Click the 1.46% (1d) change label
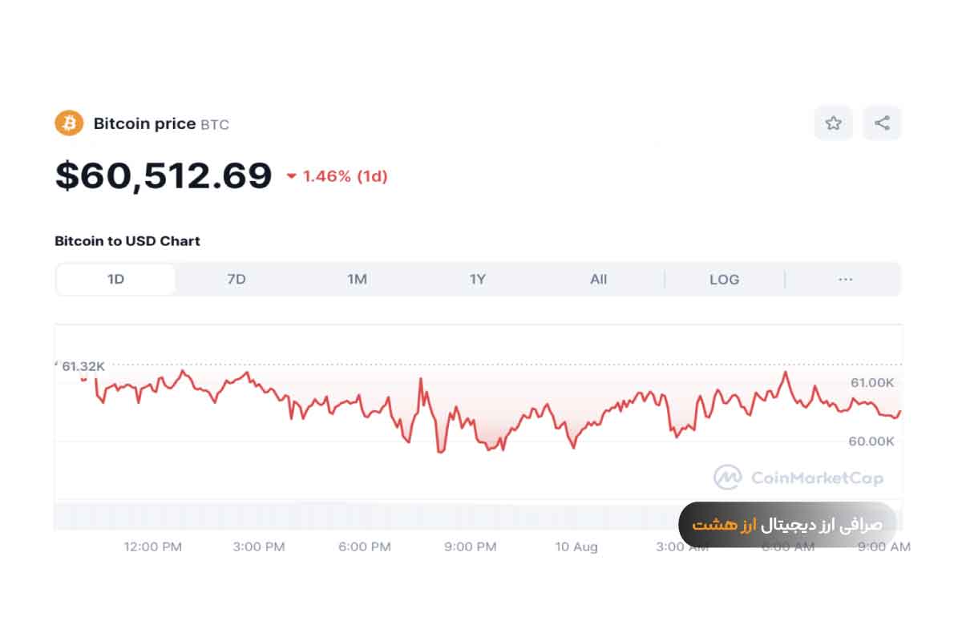Viewport: 962px width, 641px height. [x=346, y=176]
